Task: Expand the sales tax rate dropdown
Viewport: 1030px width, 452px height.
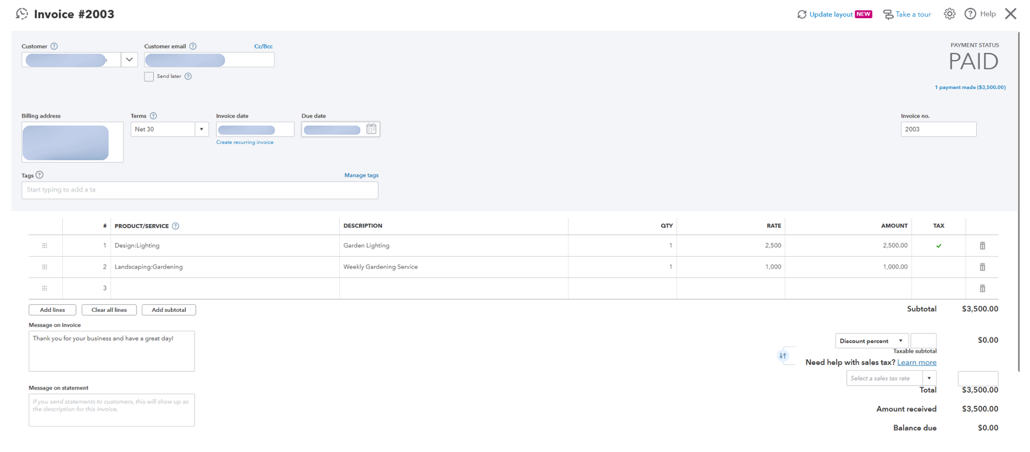Action: (929, 378)
